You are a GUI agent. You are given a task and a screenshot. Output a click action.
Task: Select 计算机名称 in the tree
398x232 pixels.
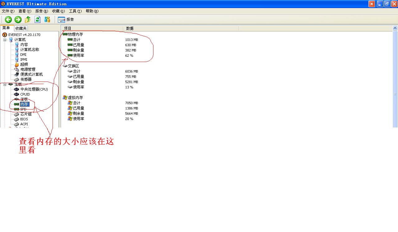30,50
